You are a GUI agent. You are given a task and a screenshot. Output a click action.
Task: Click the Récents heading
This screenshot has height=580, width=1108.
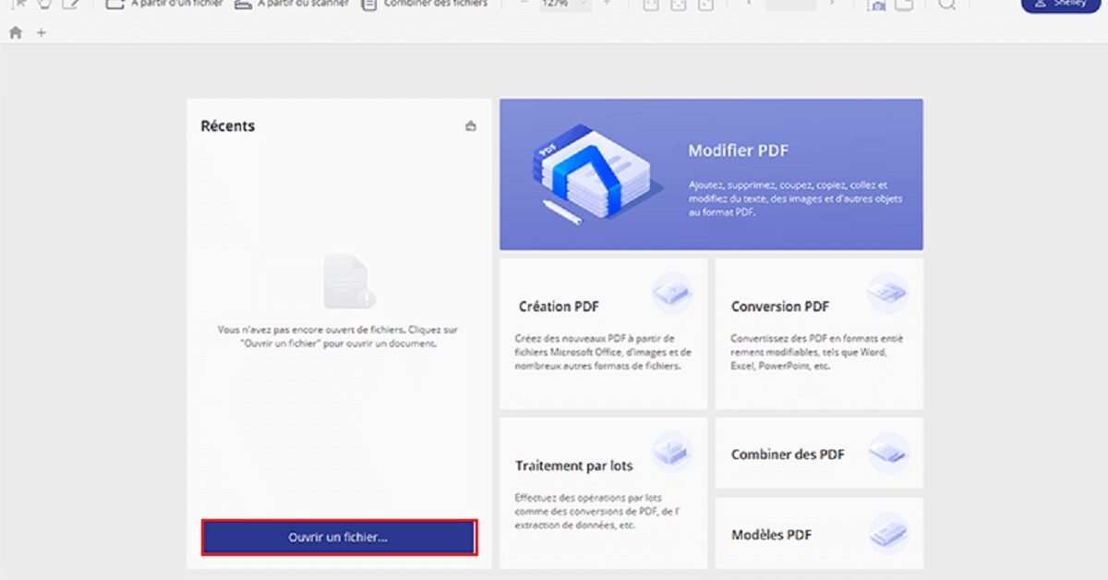228,126
